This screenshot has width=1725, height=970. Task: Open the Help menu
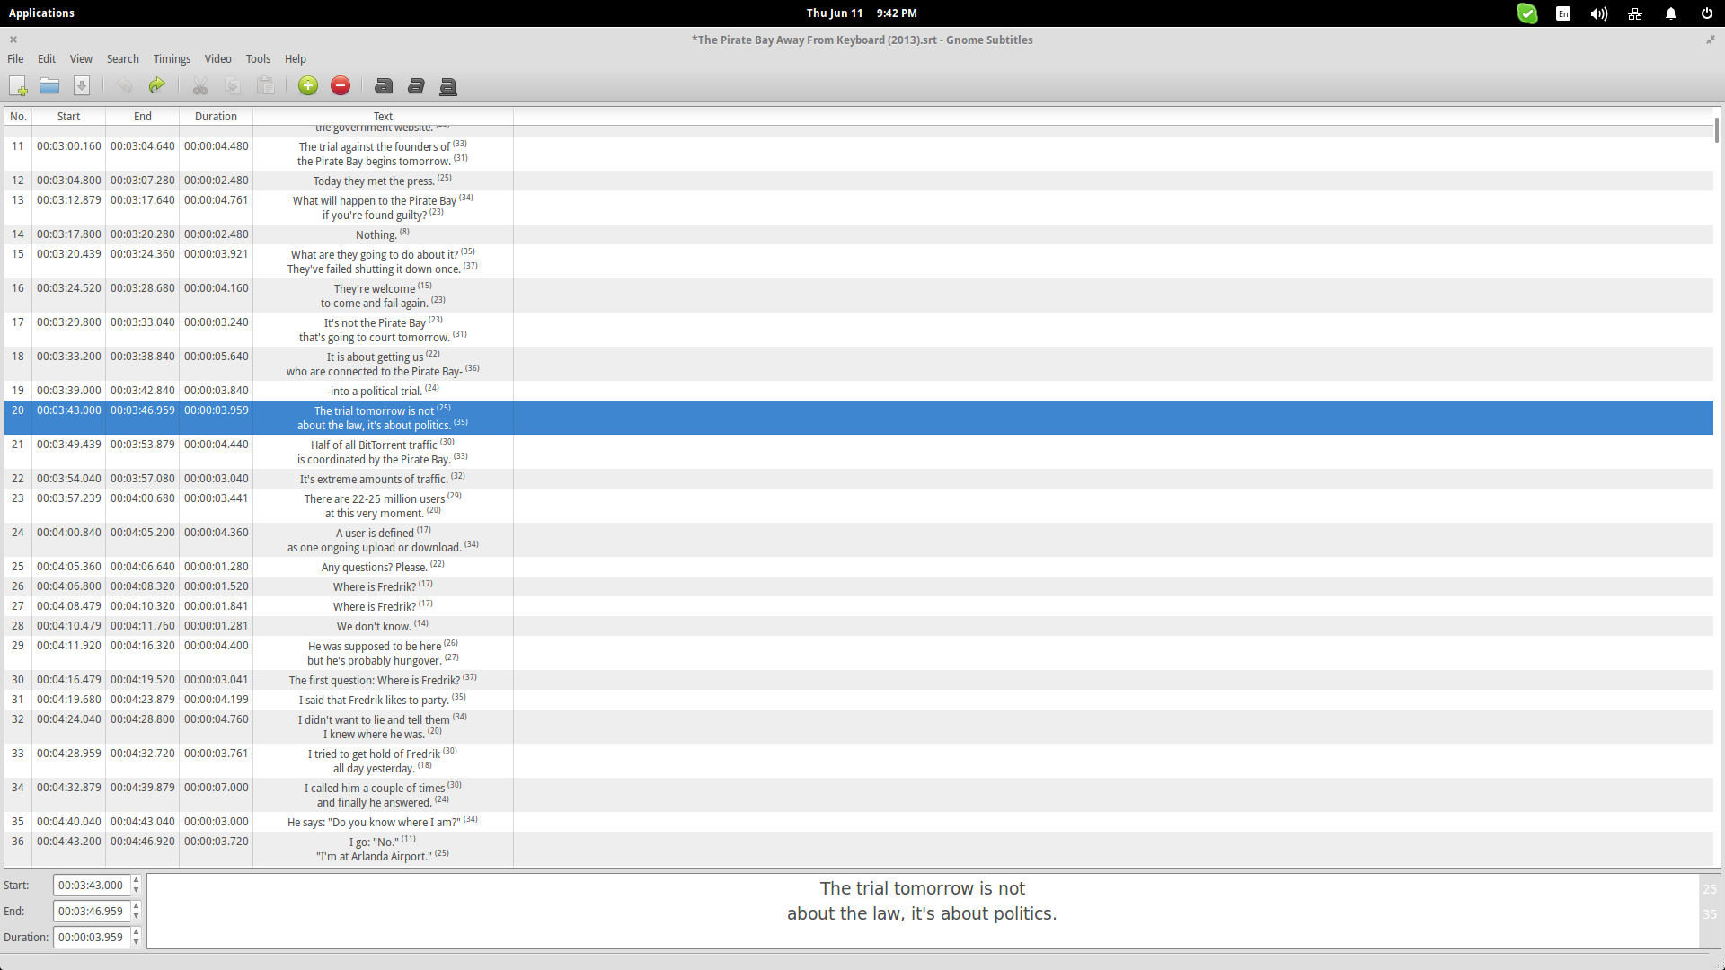296,59
